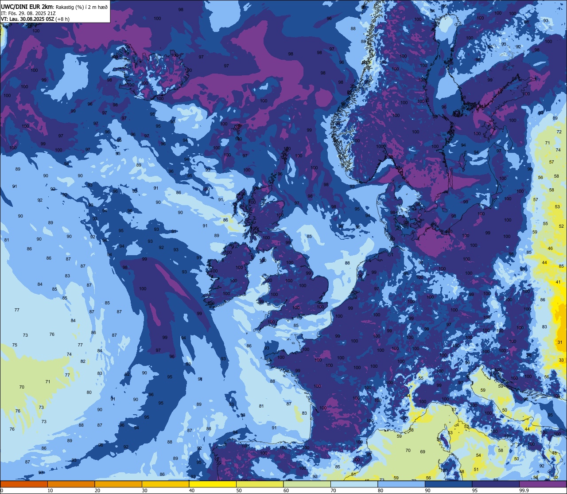
Task: Click the legend tick label '99.9'
Action: pos(524,490)
